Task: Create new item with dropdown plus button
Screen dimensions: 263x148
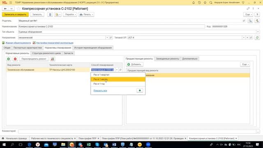Action: pyautogui.click(x=140, y=90)
